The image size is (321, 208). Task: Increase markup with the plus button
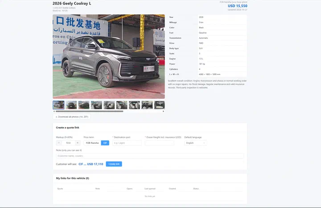[78, 143]
